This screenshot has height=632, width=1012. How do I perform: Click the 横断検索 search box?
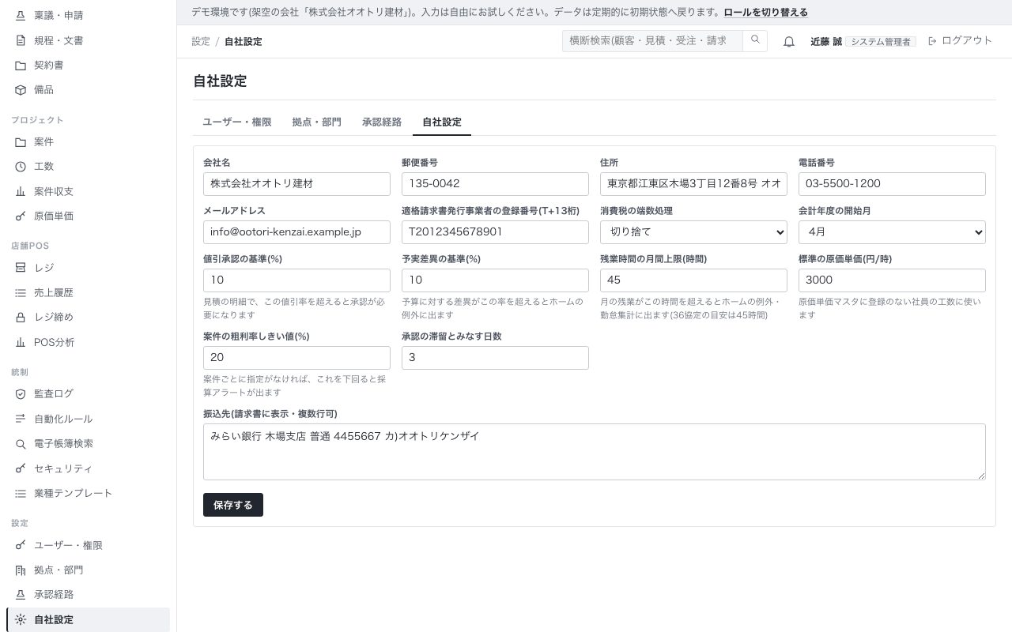(652, 40)
